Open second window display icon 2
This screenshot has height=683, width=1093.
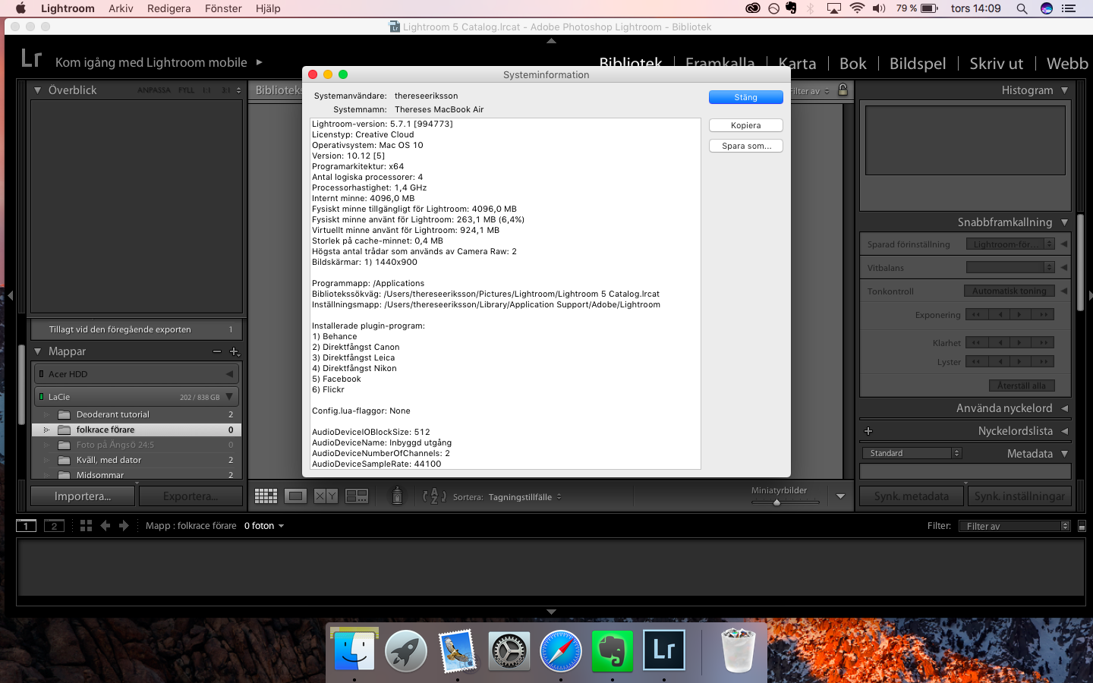coord(54,525)
